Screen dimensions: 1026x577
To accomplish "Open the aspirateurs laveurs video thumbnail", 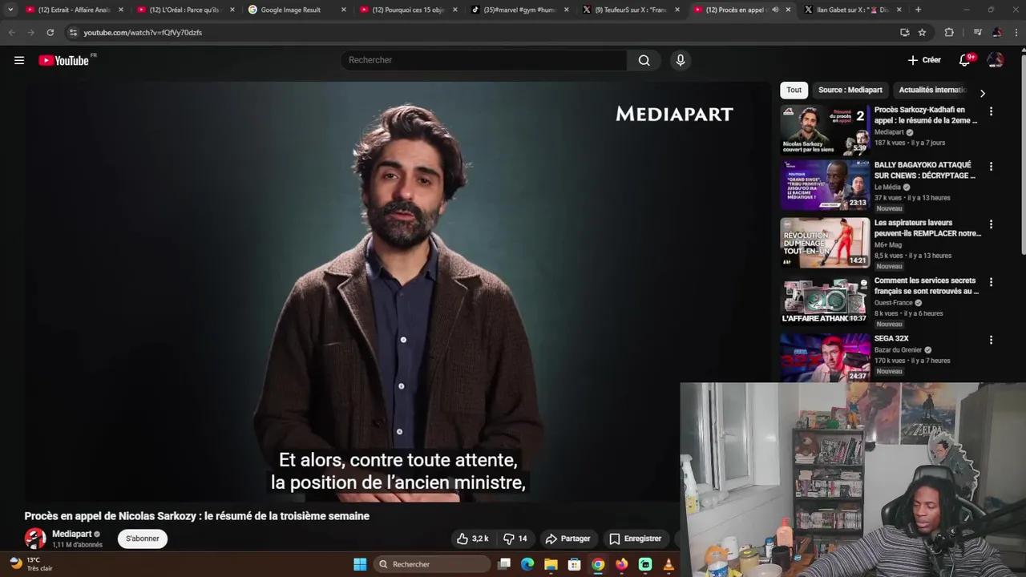I will [x=825, y=243].
